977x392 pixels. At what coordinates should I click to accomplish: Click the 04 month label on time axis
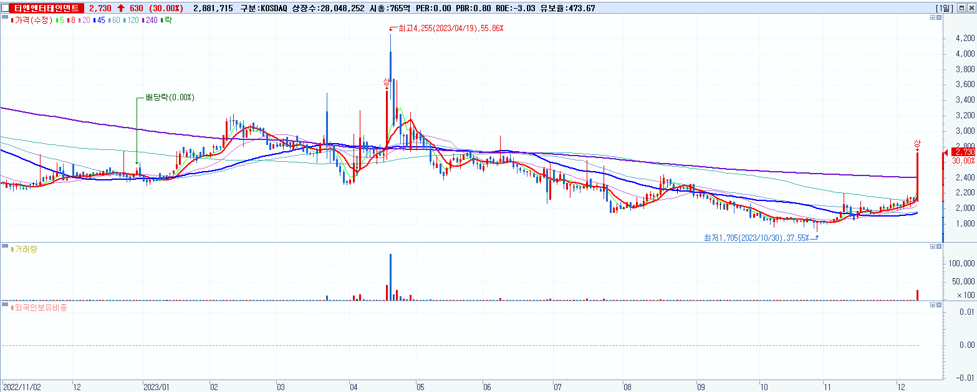[x=354, y=386]
